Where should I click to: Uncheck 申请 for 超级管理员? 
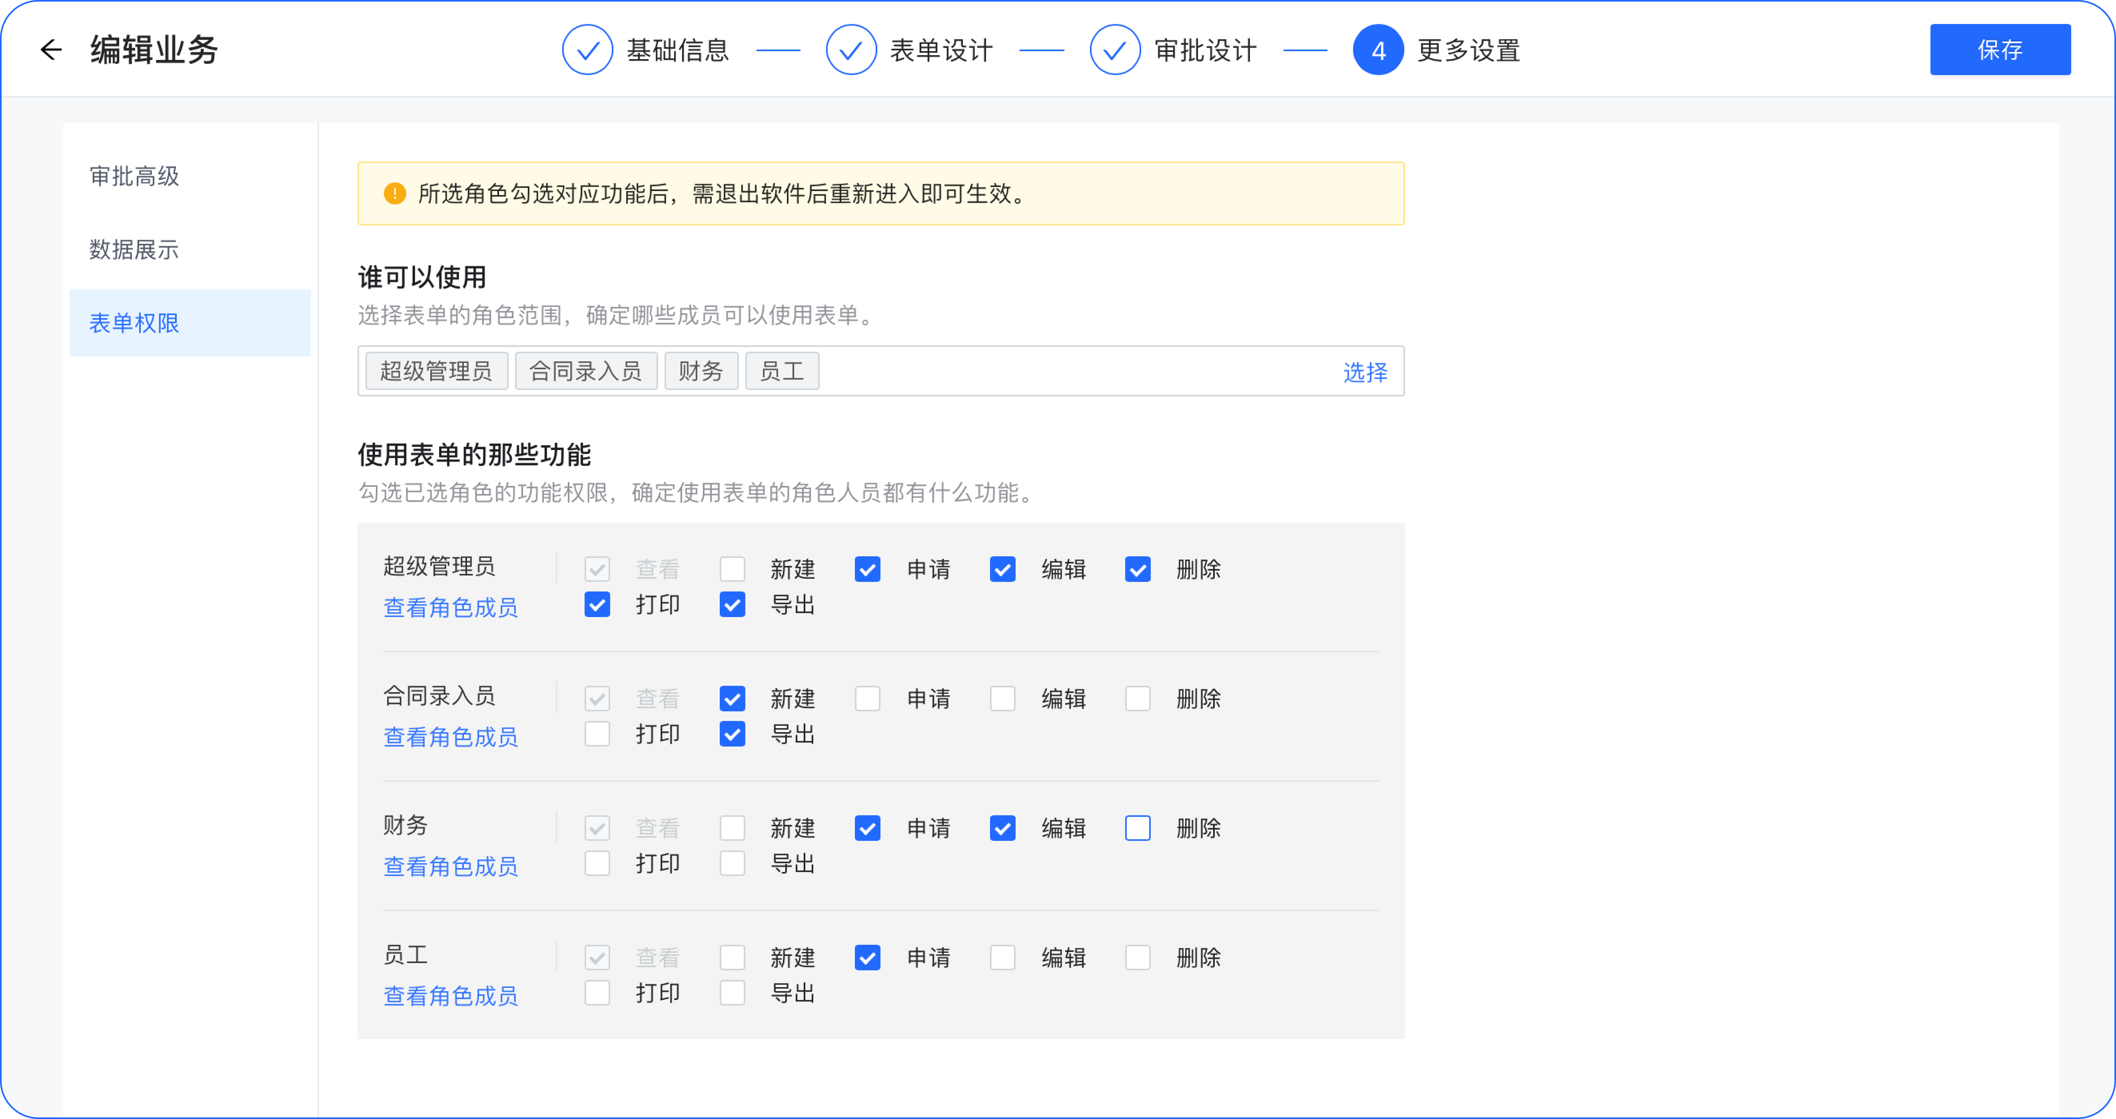(867, 569)
